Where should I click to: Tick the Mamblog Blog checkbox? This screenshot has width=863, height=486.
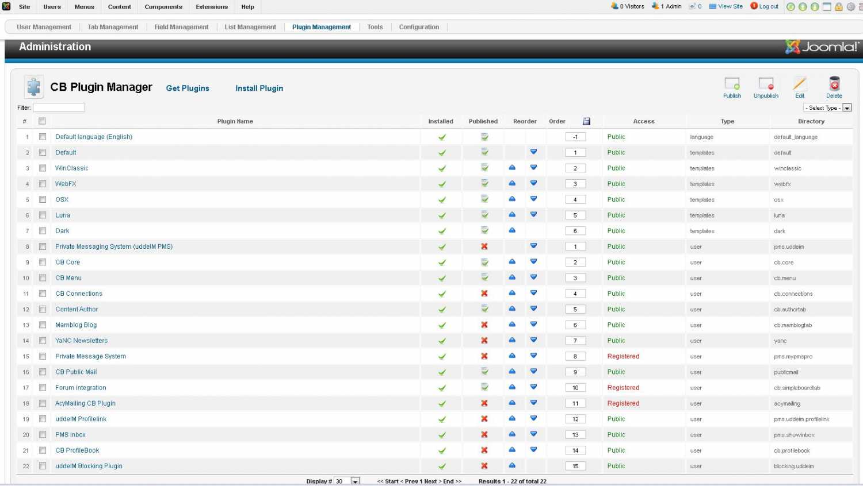coord(43,325)
